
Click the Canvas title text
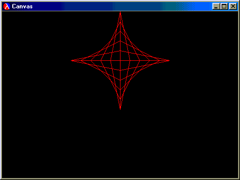click(22, 6)
